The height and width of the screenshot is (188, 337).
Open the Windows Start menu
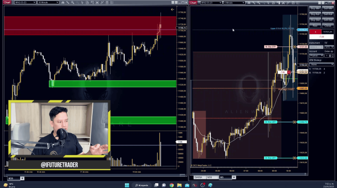pyautogui.click(x=127, y=185)
